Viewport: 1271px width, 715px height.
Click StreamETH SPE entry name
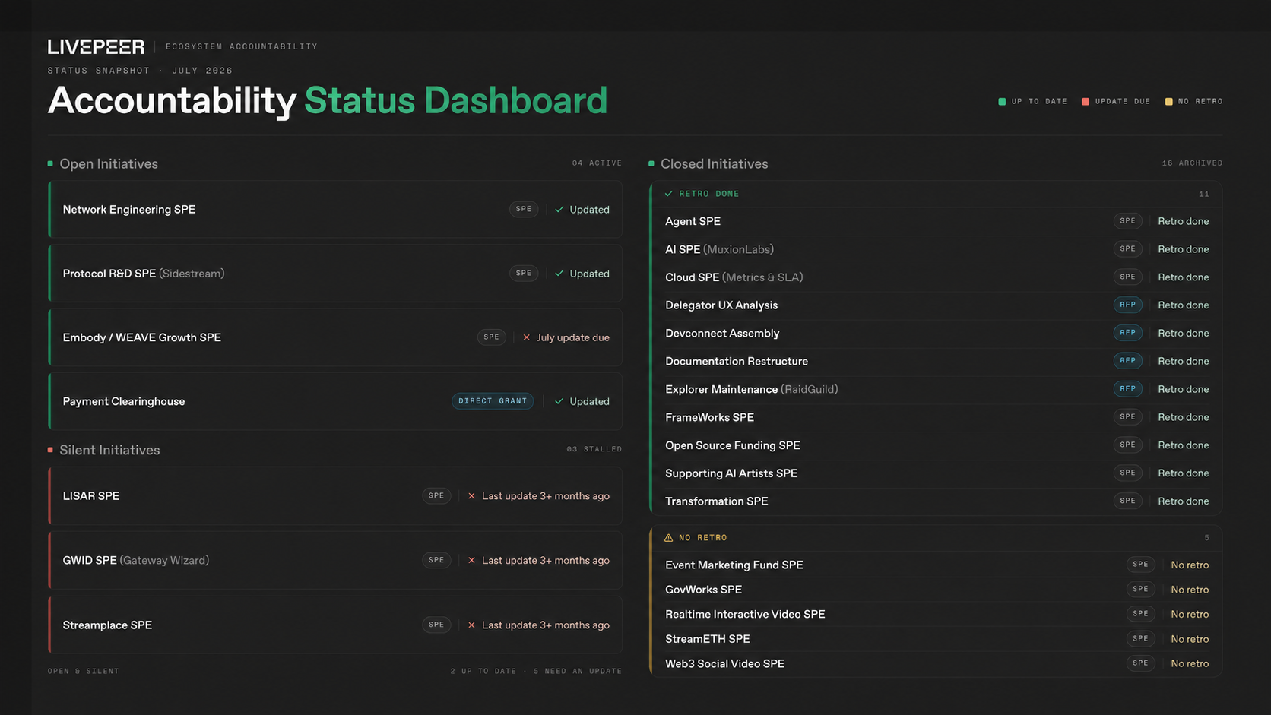708,639
